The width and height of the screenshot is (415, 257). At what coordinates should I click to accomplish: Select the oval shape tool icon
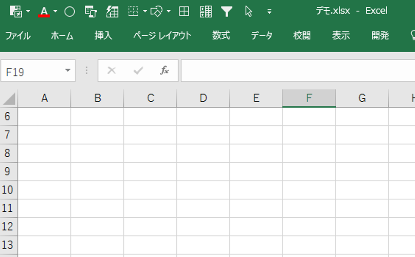(69, 11)
